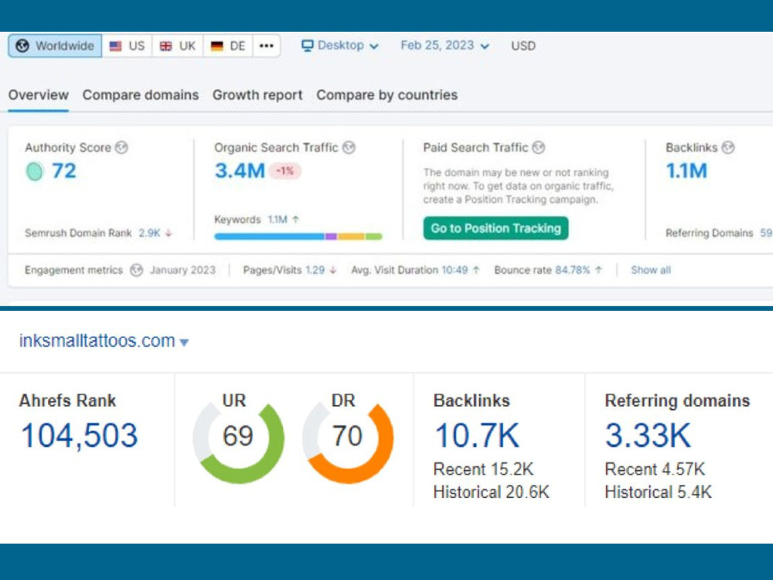Click Go to Position Tracking button
Screen dimensions: 773x580
(x=495, y=228)
